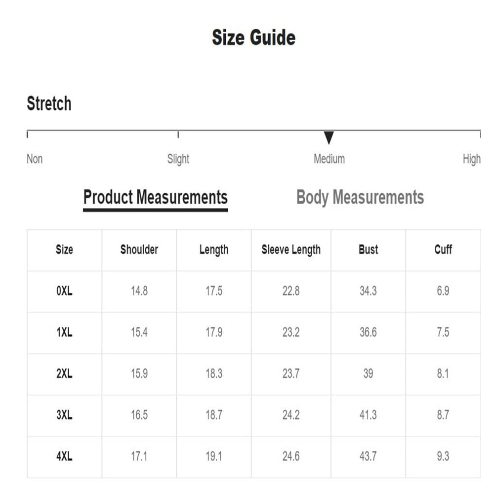Click the 2XL sleeve length value 23.7
This screenshot has width=494, height=494.
pos(291,374)
